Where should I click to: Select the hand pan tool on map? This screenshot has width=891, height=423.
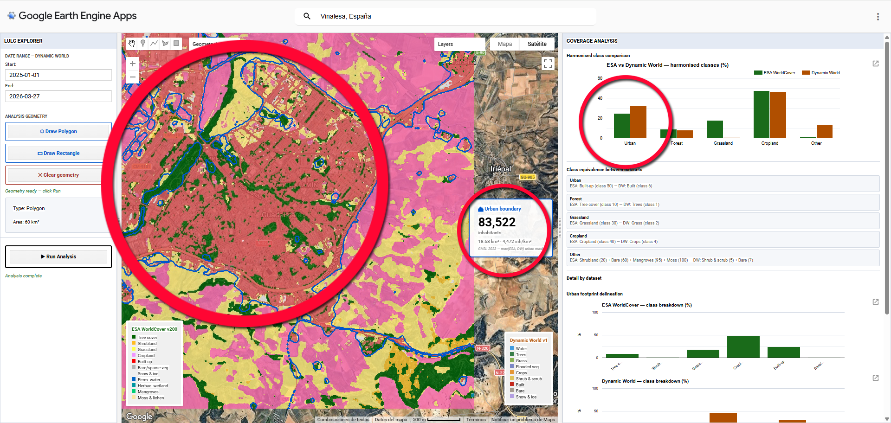pos(132,44)
